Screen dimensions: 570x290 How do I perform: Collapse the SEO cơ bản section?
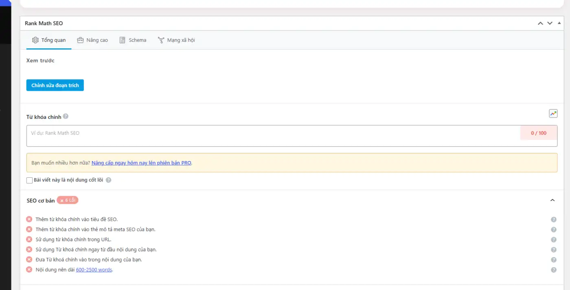(x=552, y=200)
